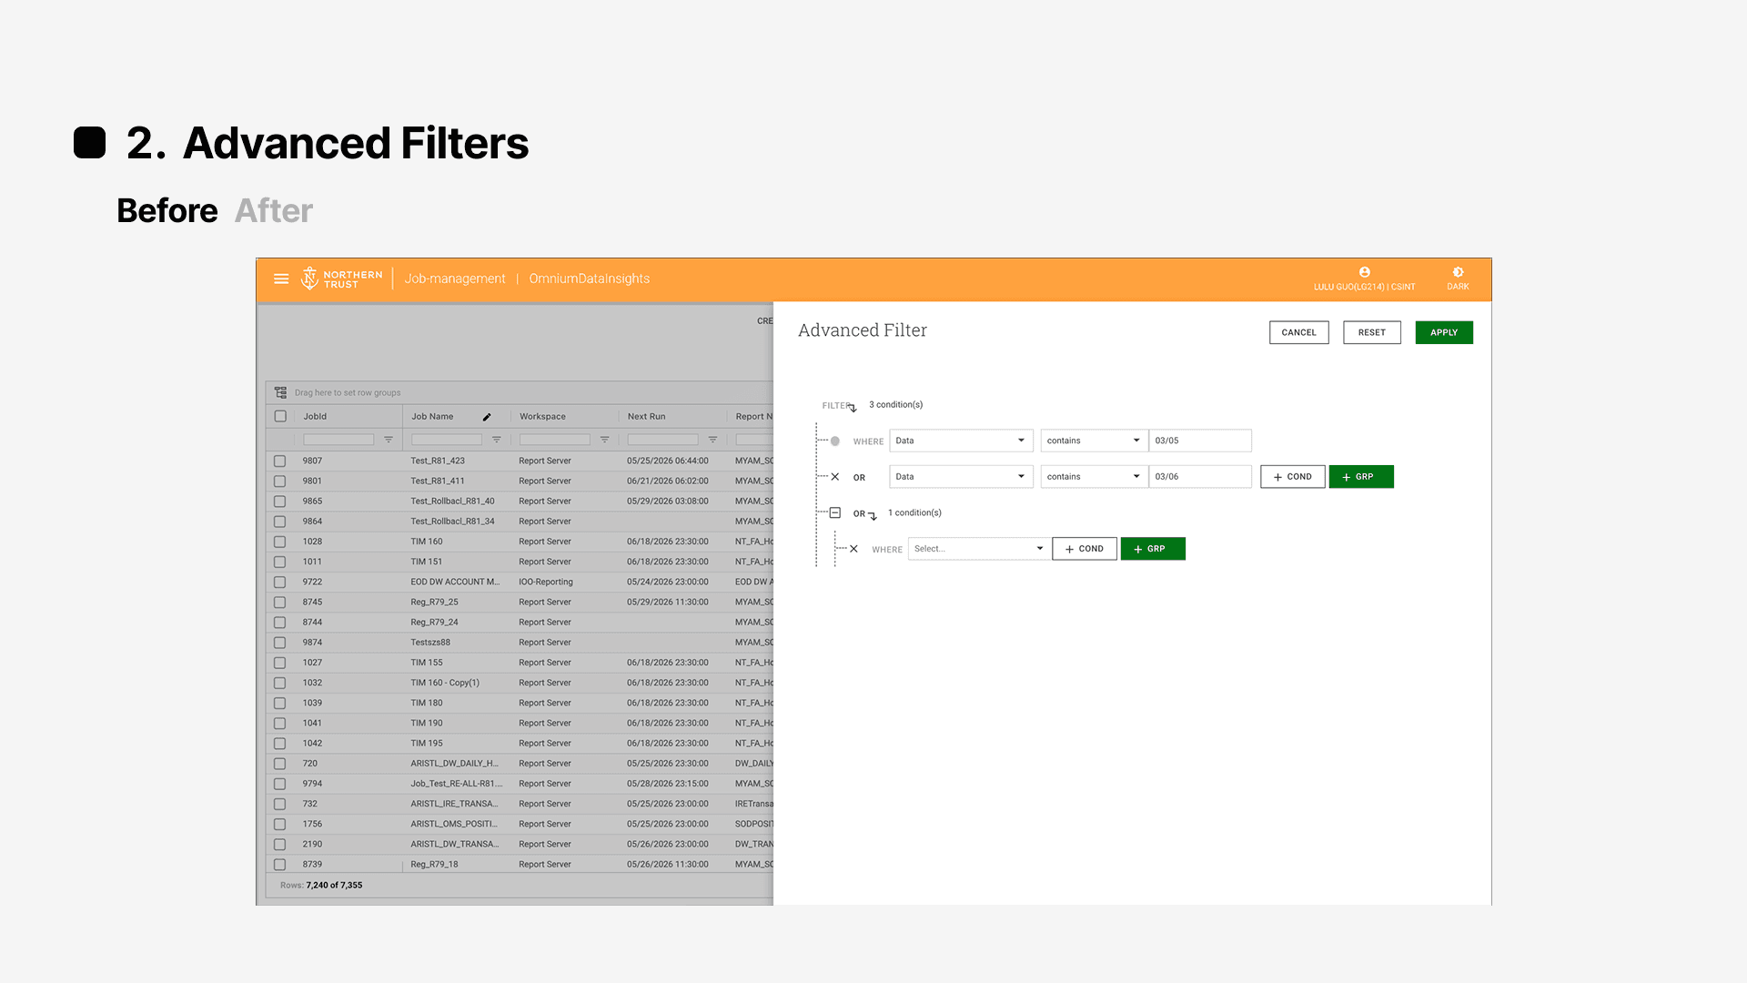1747x983 pixels.
Task: Click the ARISTL_DW_DAILY_H... job cell
Action: 454,764
